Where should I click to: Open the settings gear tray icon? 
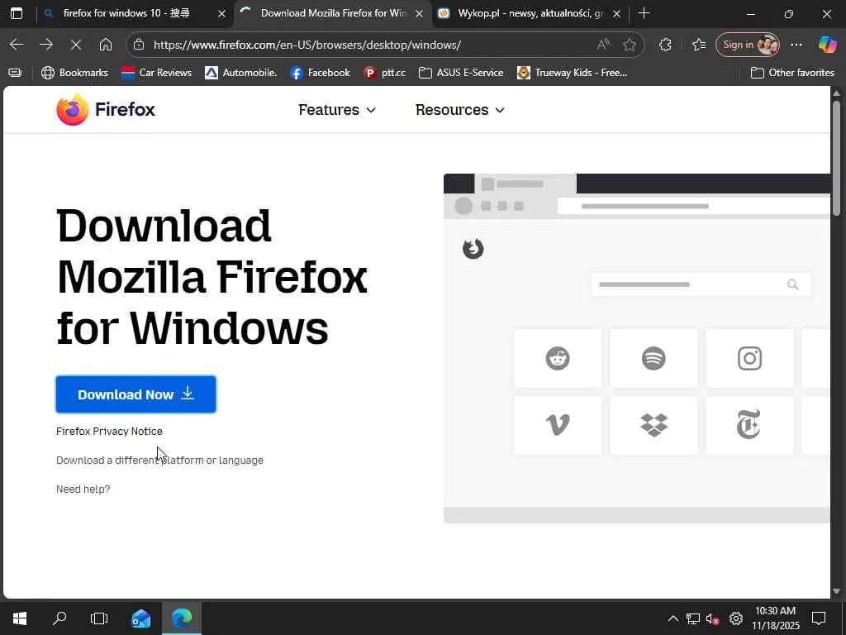pos(736,618)
